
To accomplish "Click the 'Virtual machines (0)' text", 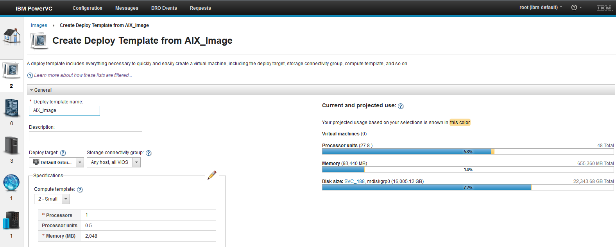I will (344, 134).
